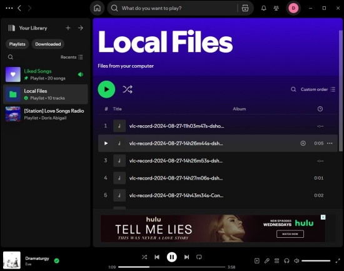
Task: Open the Browse icon in search bar
Action: click(245, 8)
